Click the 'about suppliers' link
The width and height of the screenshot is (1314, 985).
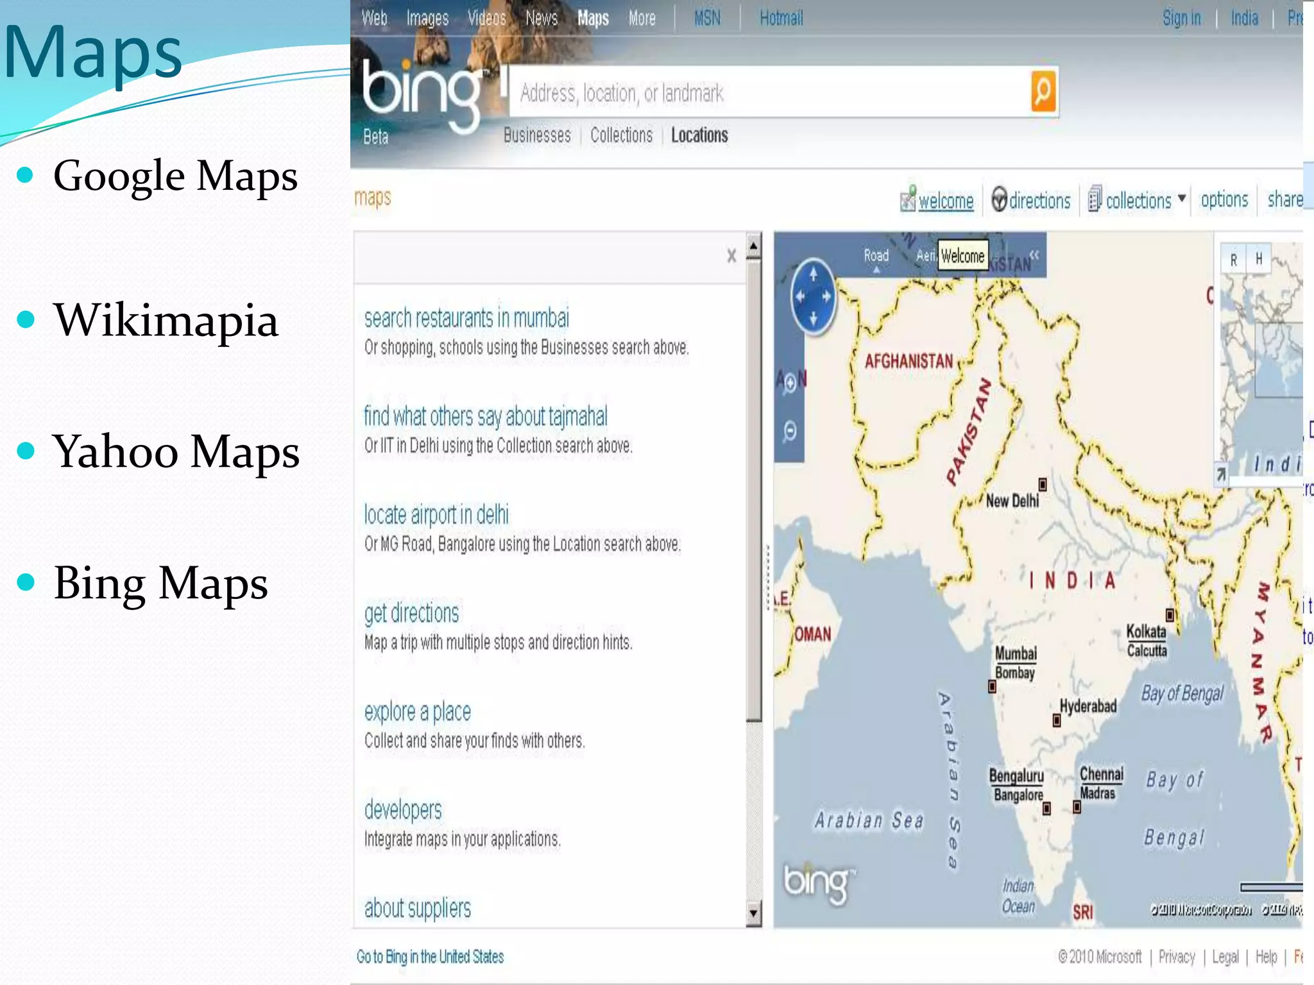(x=417, y=909)
